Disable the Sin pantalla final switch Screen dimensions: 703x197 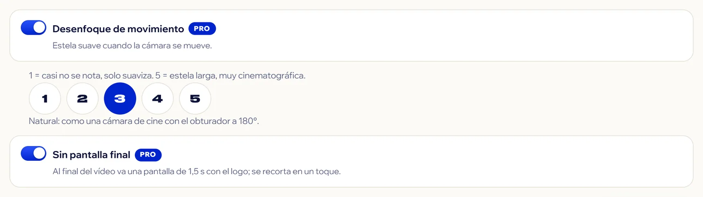pos(34,154)
